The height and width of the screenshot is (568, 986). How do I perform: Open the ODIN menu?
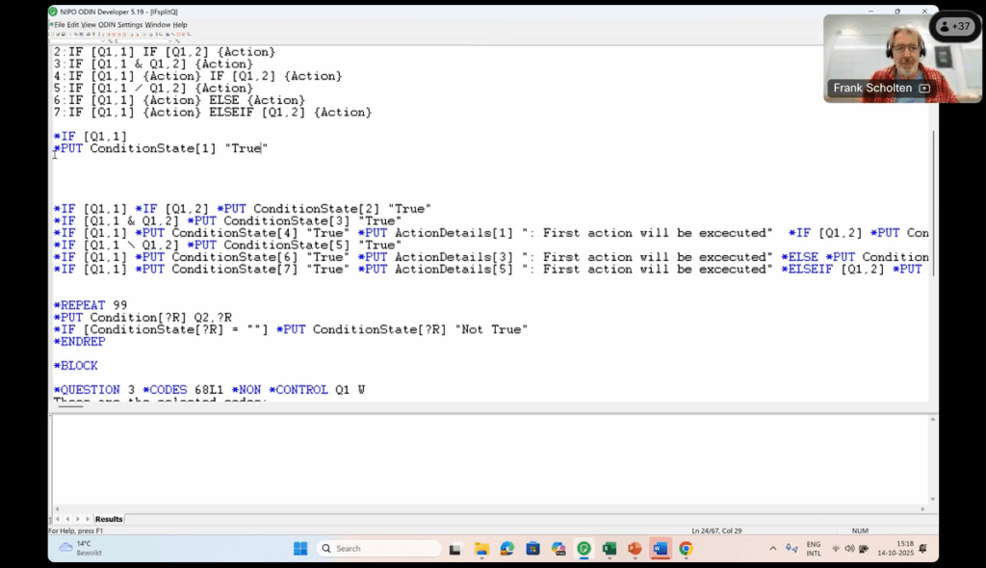[x=106, y=25]
